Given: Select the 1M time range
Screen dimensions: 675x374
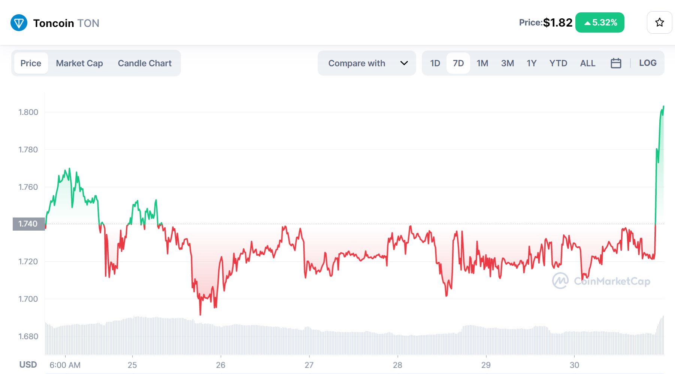Looking at the screenshot, I should [x=482, y=63].
